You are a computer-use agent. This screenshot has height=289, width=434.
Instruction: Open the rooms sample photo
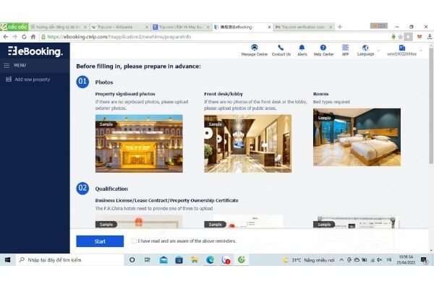click(x=357, y=137)
